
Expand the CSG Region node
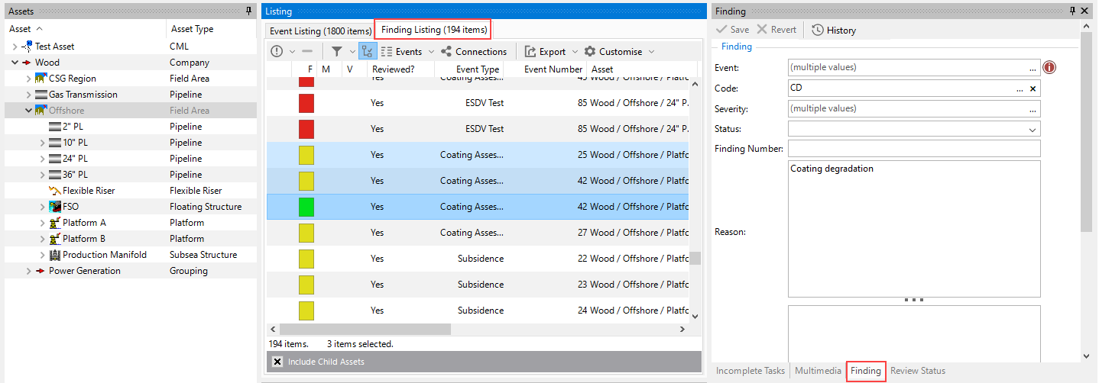pyautogui.click(x=29, y=79)
